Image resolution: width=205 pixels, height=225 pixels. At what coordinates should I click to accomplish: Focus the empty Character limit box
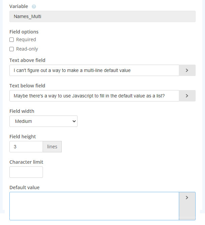click(x=26, y=172)
